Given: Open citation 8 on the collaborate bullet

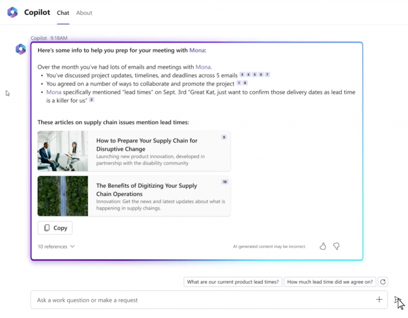Looking at the screenshot, I should tap(245, 82).
